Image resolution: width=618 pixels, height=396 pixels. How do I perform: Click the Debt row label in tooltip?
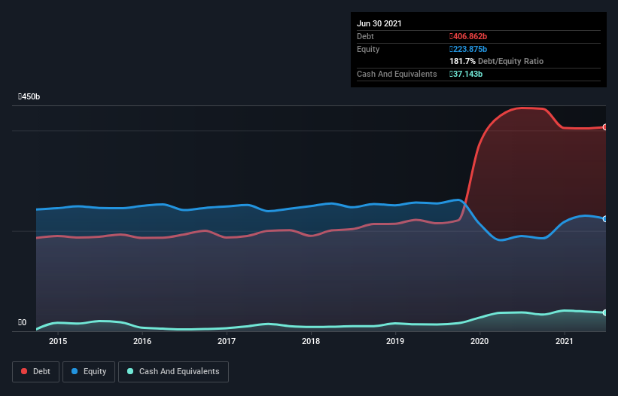(365, 36)
